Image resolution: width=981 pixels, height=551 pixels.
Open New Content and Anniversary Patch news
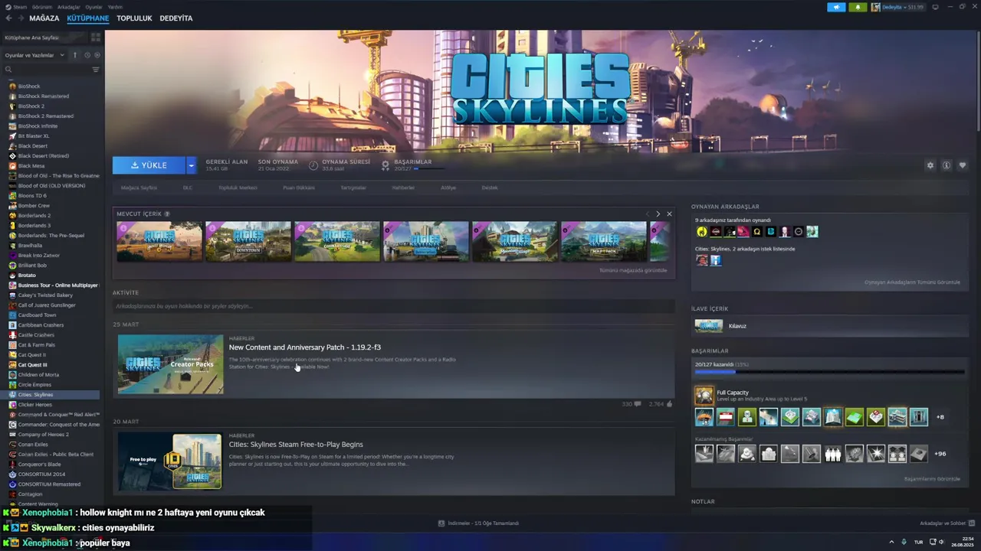pos(305,347)
